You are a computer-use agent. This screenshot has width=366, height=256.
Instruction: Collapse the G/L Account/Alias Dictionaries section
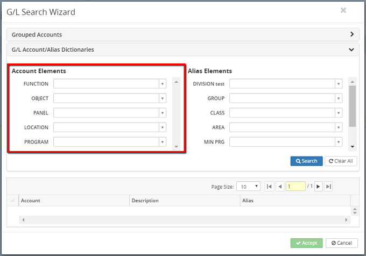click(351, 49)
